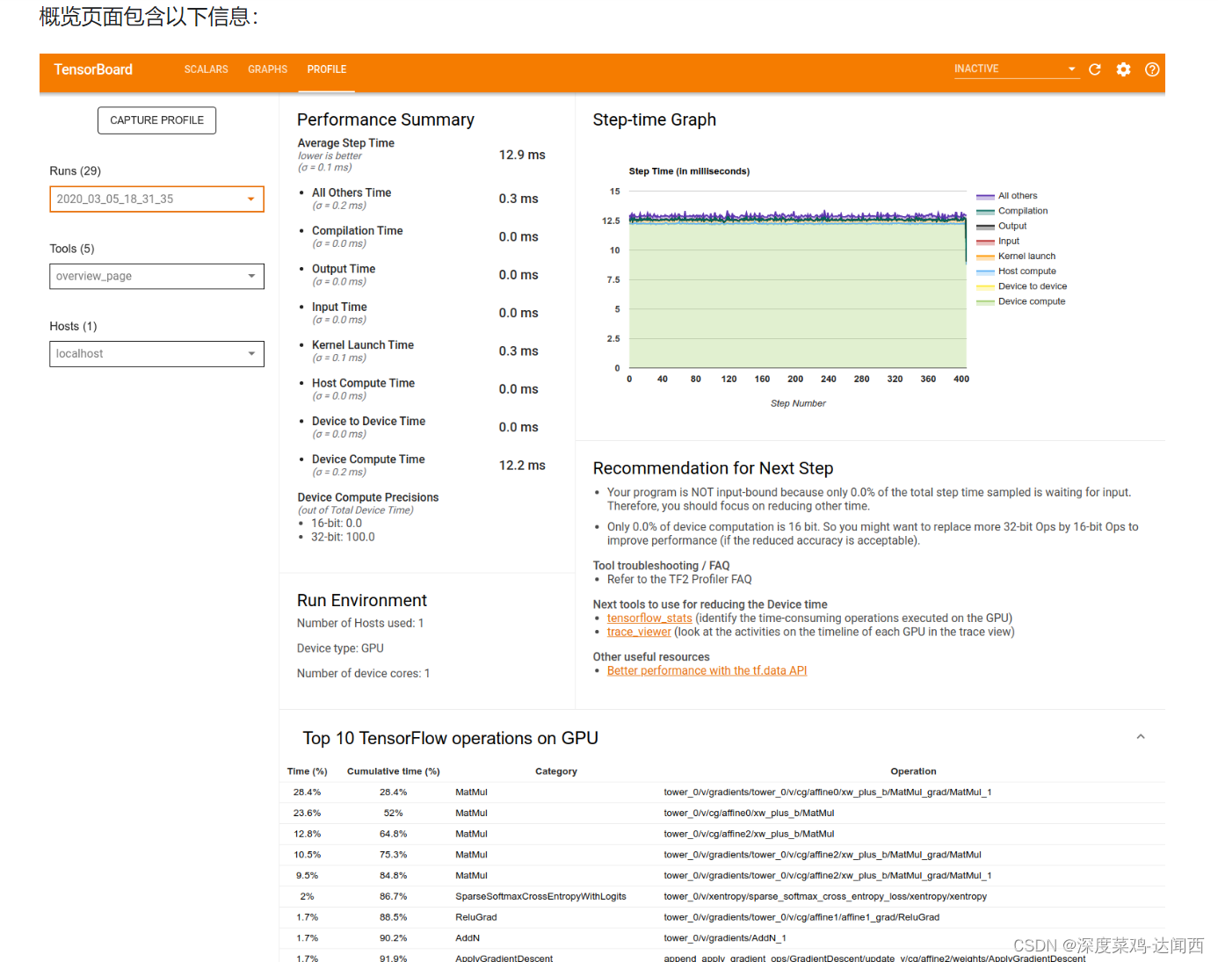
Task: Click the 32-bit: 100.0 precision entry
Action: (x=343, y=538)
